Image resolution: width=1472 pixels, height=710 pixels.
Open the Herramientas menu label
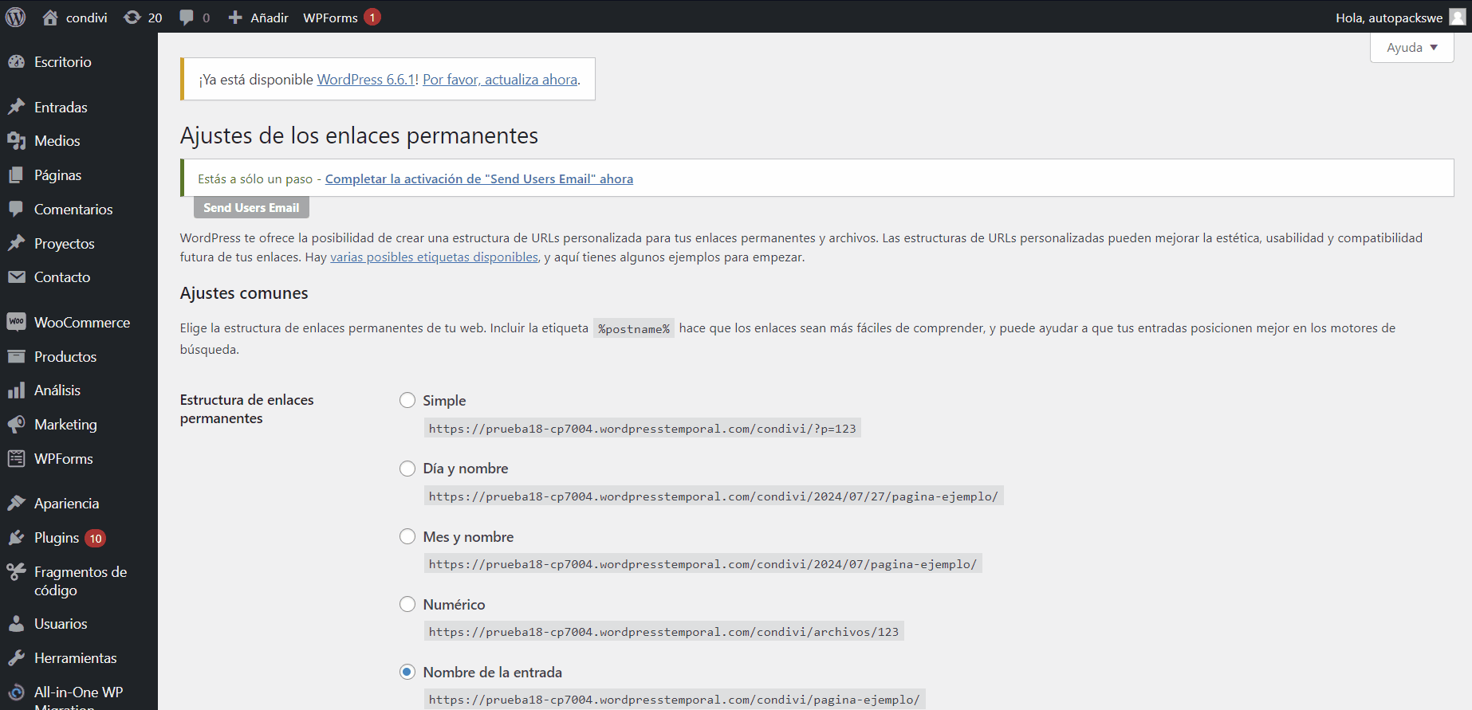click(76, 658)
